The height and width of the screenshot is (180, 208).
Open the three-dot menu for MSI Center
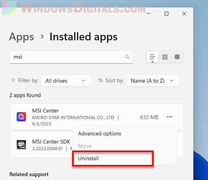[170, 117]
